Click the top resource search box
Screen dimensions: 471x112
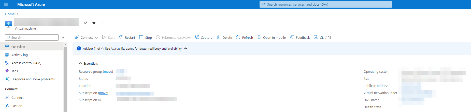pos(326,4)
